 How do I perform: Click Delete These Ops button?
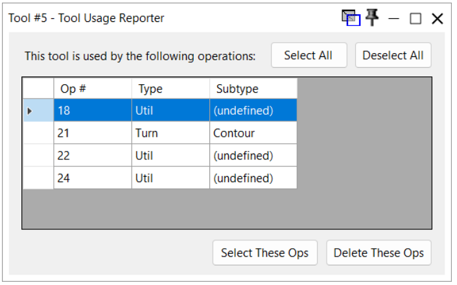(379, 253)
